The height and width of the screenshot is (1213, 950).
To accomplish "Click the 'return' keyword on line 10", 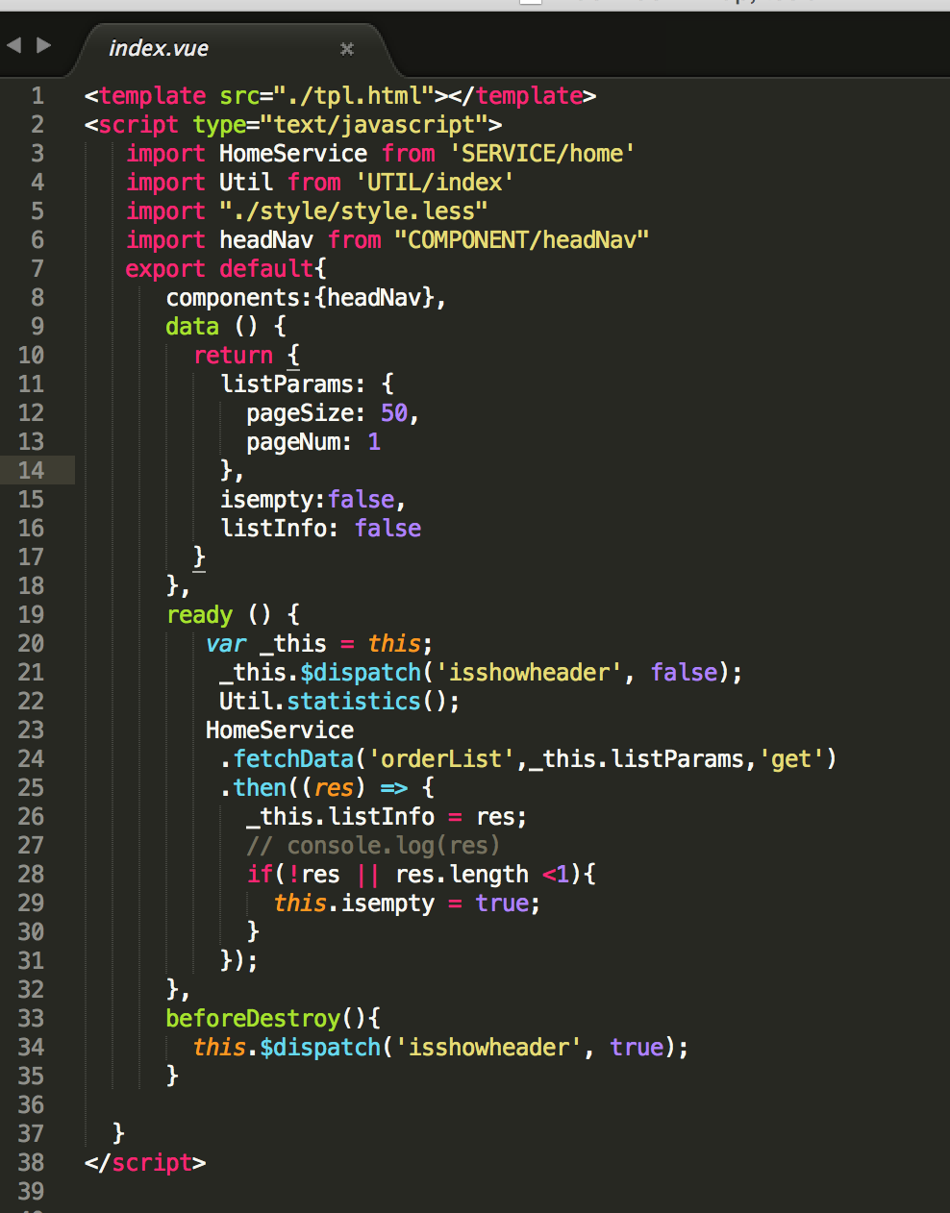I will click(x=234, y=355).
